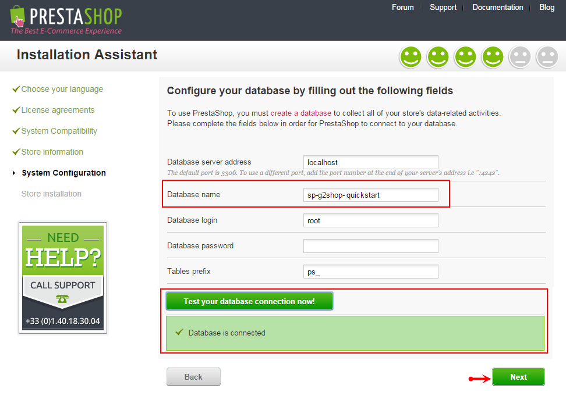Click 'The Best E-Commerce Experience' tagline
The image size is (566, 396).
[x=66, y=31]
